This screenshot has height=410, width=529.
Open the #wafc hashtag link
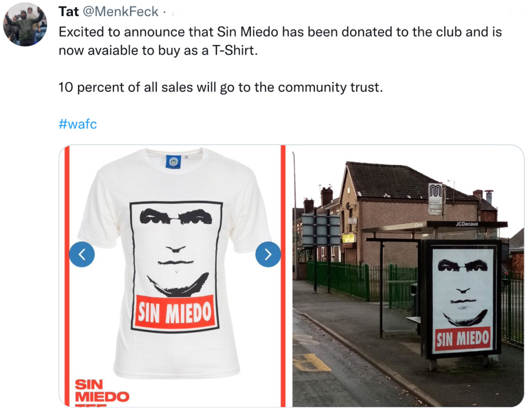click(78, 124)
